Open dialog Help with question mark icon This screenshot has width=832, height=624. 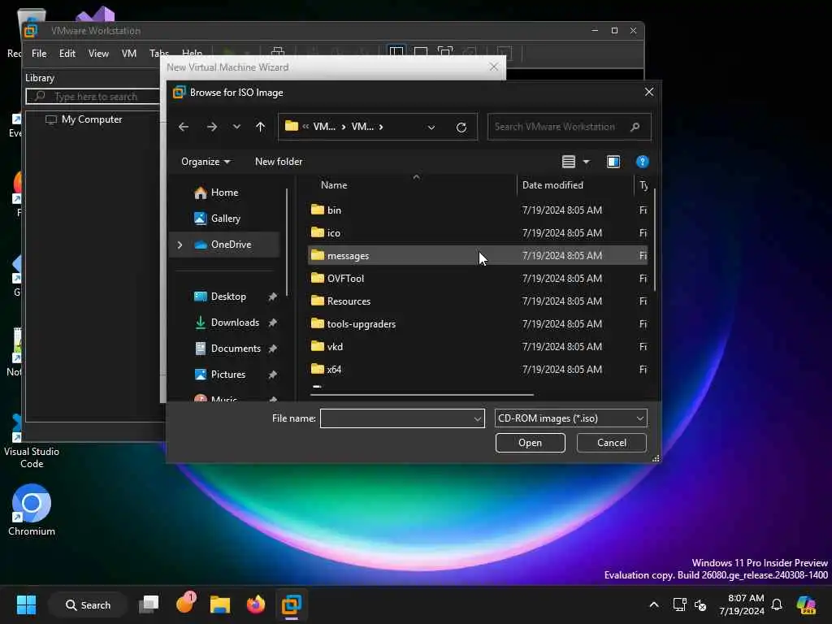pos(642,162)
